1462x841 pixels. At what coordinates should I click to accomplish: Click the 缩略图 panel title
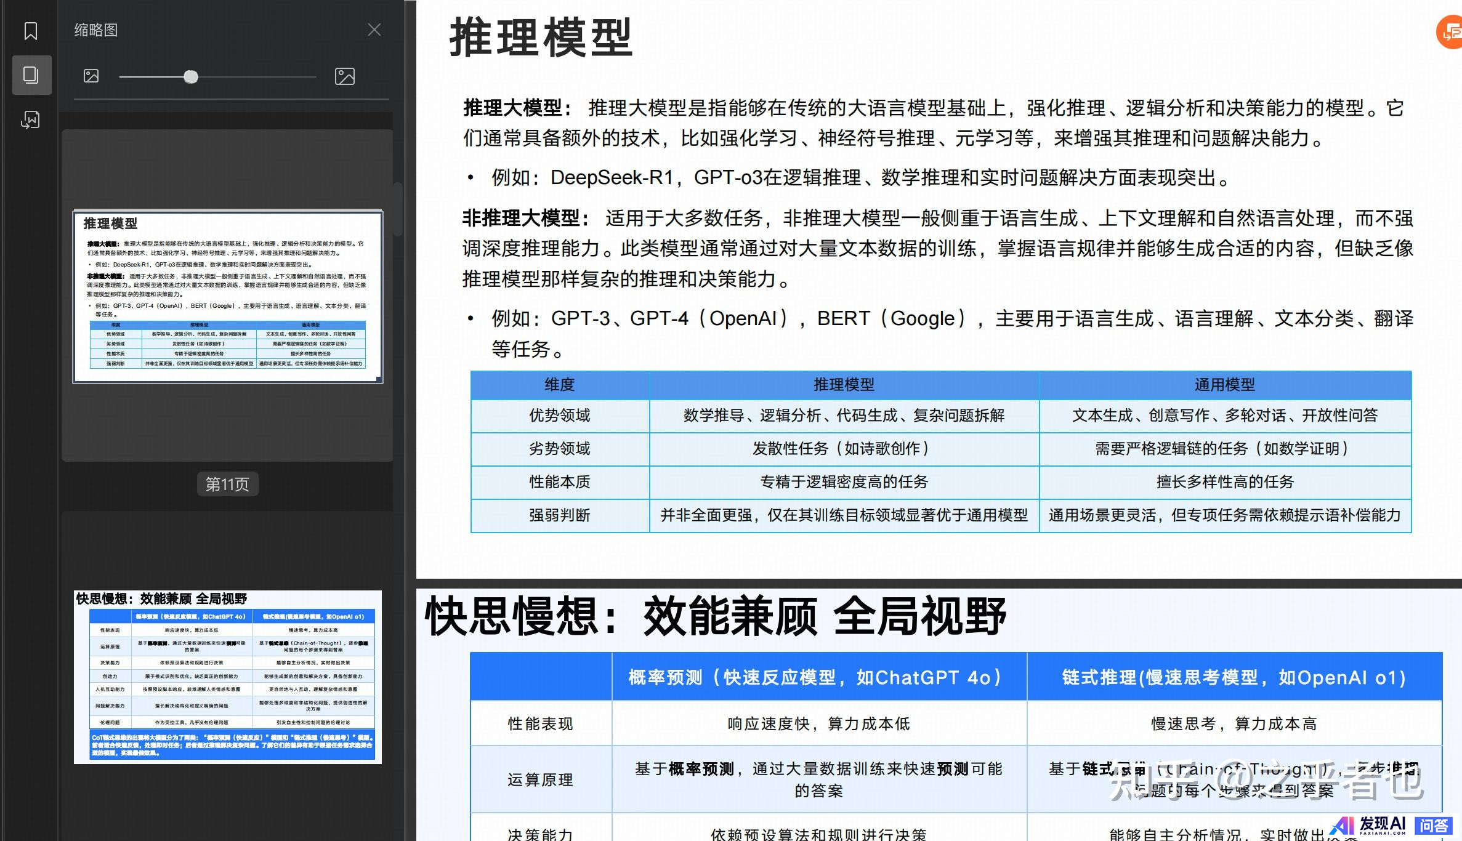click(x=96, y=30)
